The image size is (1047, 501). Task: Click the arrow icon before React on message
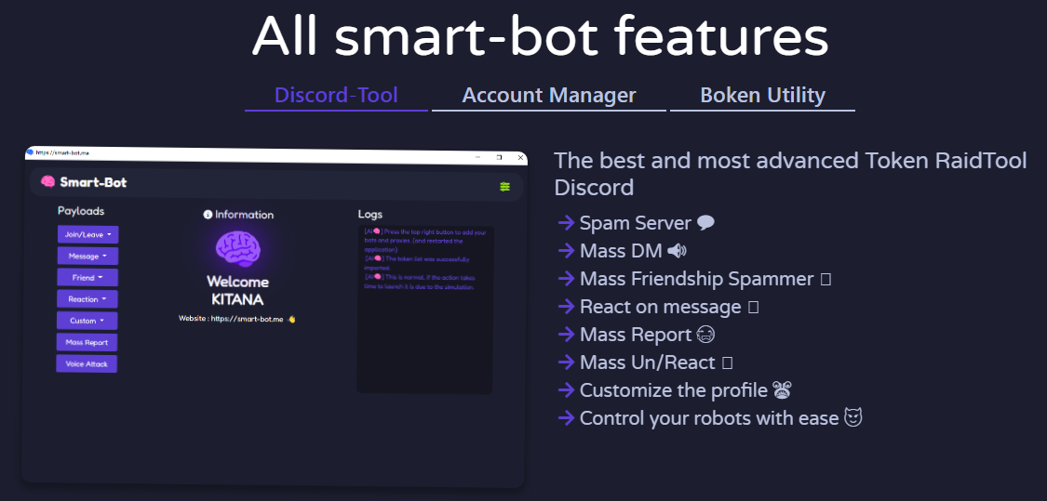(566, 307)
